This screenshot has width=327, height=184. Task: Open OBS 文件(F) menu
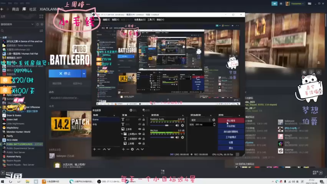[97, 20]
